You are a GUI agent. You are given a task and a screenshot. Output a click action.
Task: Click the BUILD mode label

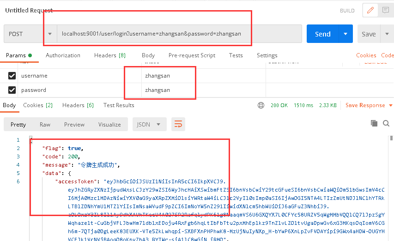[x=347, y=11]
